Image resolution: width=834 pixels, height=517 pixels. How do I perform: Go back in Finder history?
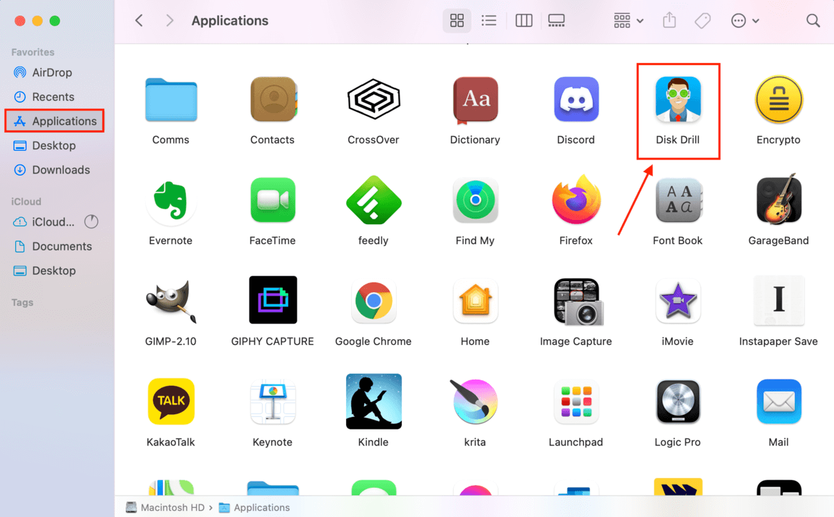coord(139,21)
